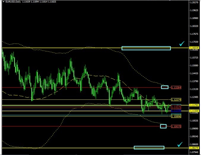Image resolution: width=201 pixels, height=155 pixels.
Task: Select the red 1.10075 level label
Action: coord(176,126)
